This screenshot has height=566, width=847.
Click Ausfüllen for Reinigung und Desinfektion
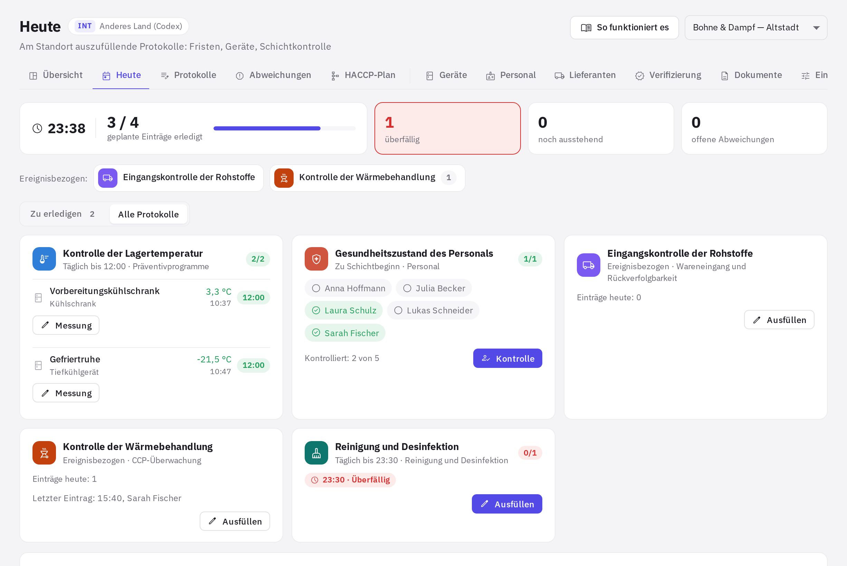pos(507,504)
